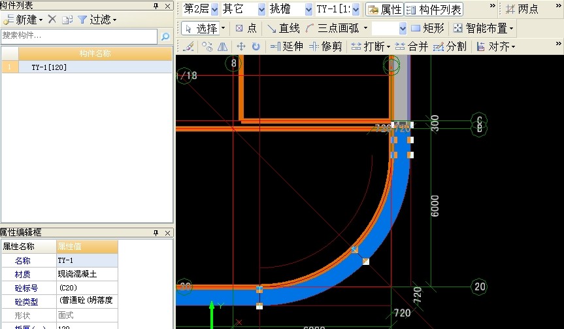Focus the 搜索构件 search field
Image resolution: width=564 pixels, height=329 pixels.
pos(79,36)
